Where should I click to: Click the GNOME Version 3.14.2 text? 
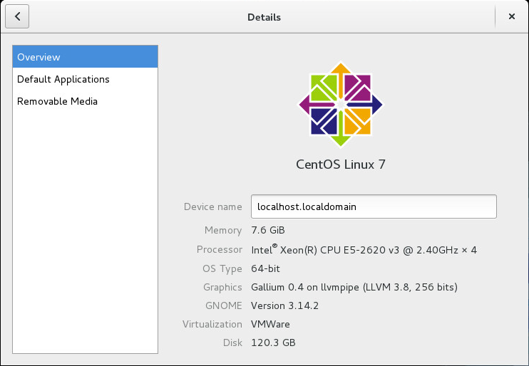(287, 305)
